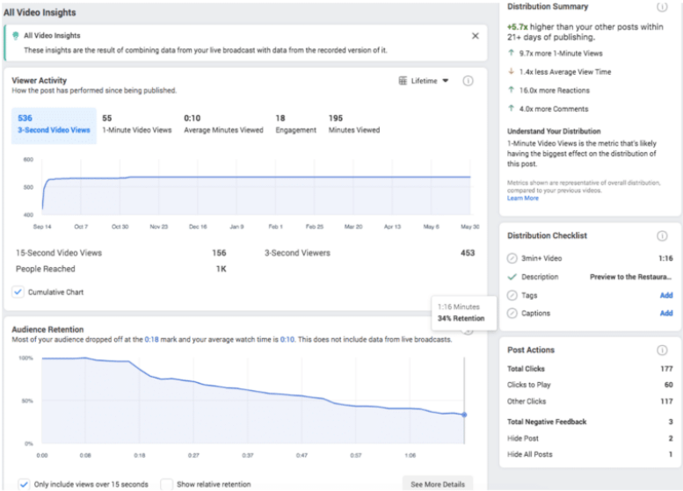This screenshot has height=491, width=683.
Task: Open the Distribution Summary info icon
Action: 662,6
